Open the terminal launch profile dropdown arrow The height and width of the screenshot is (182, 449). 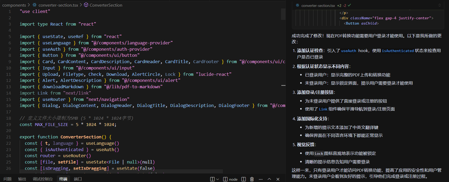click(x=217, y=179)
